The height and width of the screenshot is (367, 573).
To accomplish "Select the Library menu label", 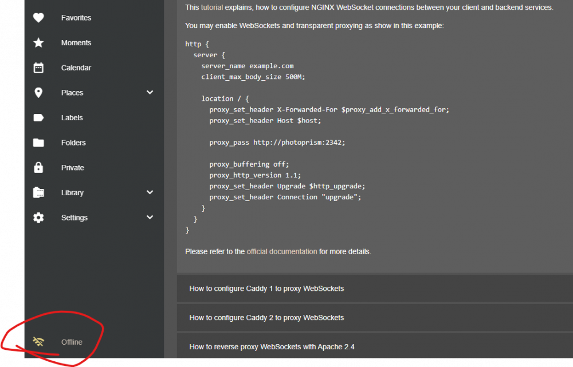I will [x=72, y=192].
